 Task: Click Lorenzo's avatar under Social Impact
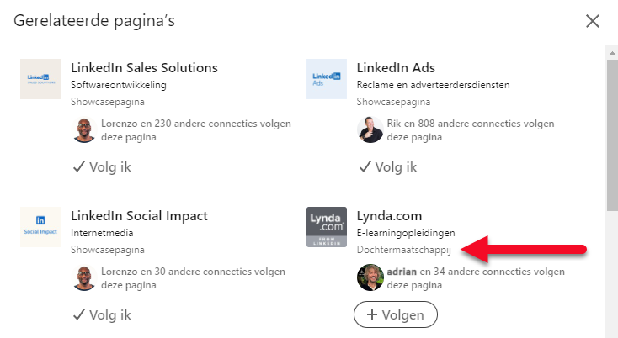pos(84,277)
